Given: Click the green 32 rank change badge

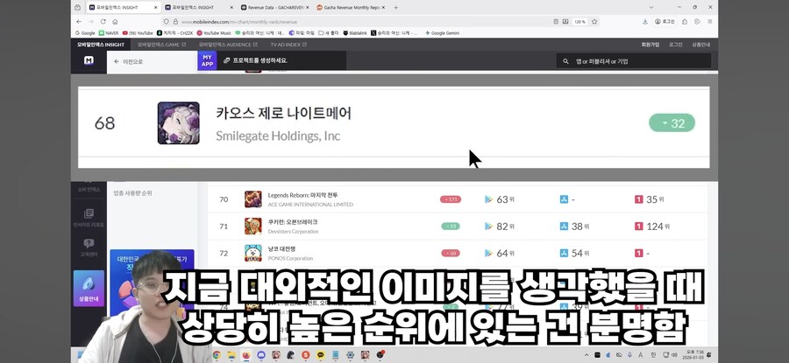Looking at the screenshot, I should click(672, 123).
